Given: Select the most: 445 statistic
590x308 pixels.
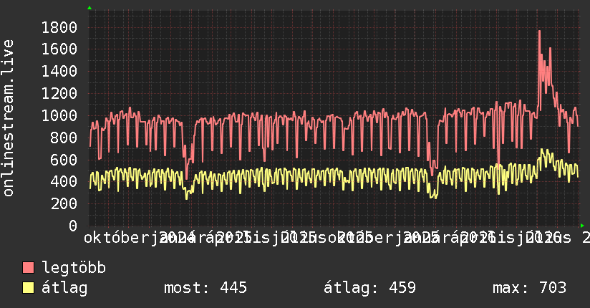Looking at the screenshot, I should click(205, 288).
